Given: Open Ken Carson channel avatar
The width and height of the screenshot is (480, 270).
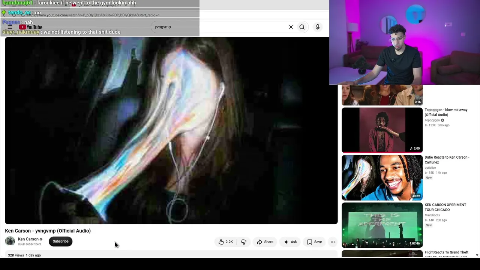Looking at the screenshot, I should (10, 241).
